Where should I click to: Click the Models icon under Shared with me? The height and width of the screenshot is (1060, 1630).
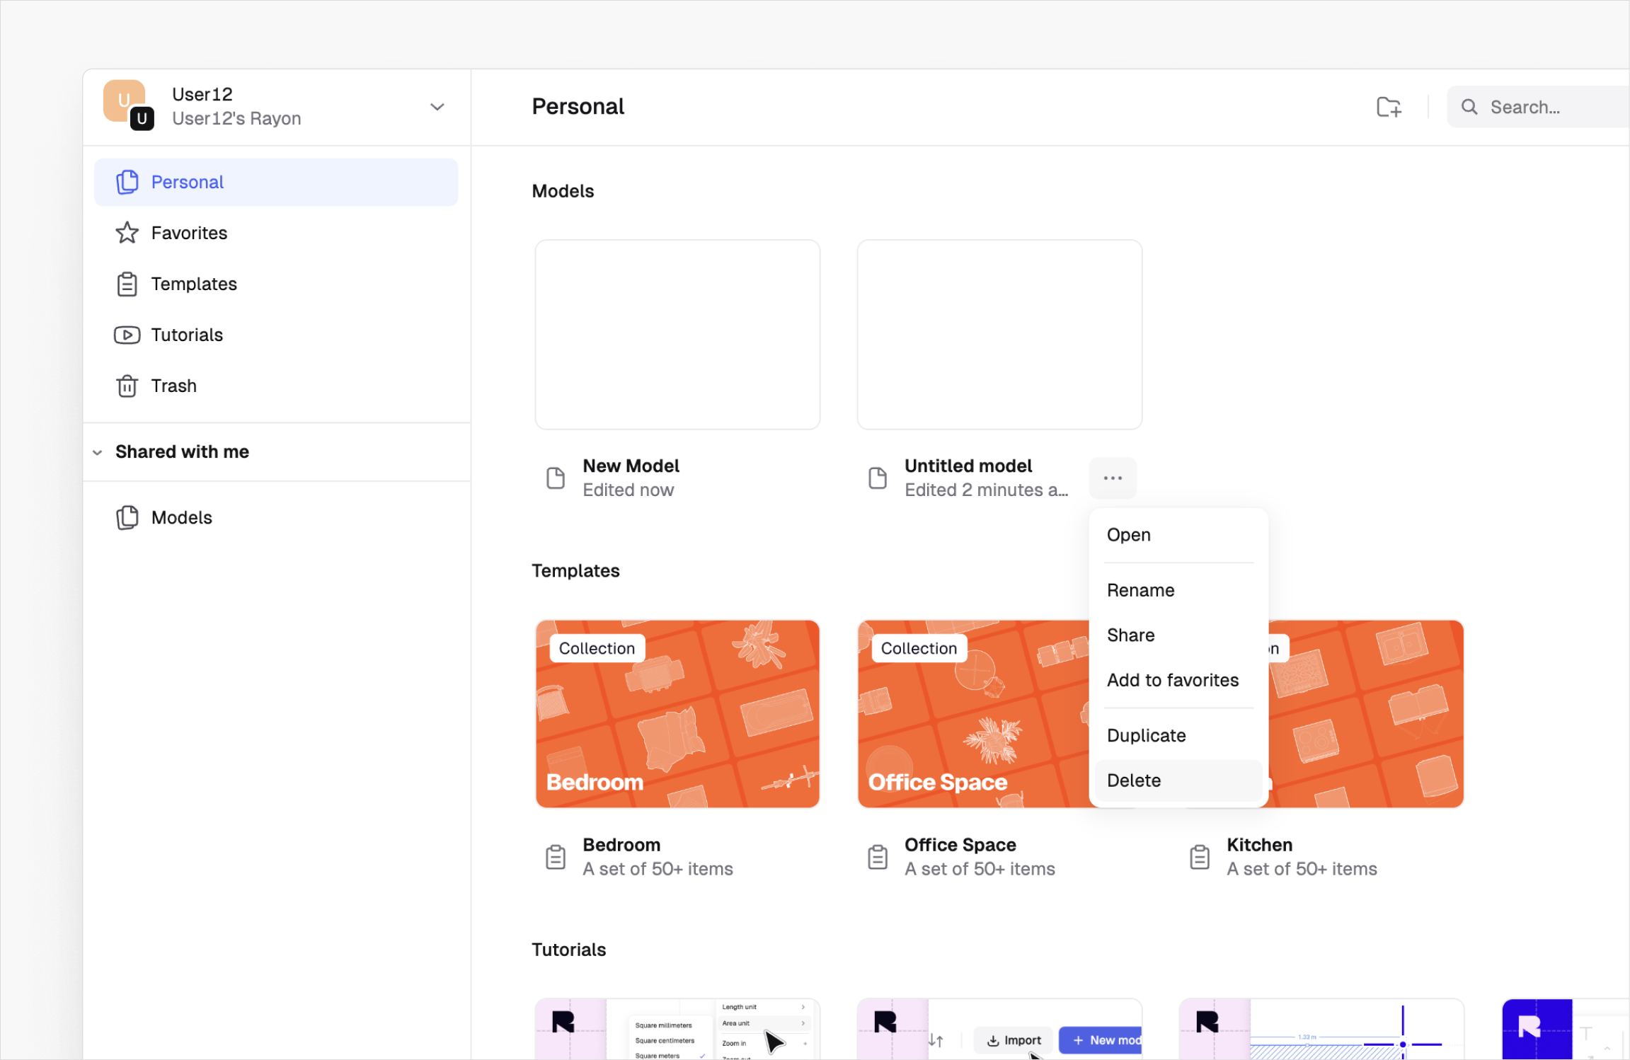click(127, 517)
